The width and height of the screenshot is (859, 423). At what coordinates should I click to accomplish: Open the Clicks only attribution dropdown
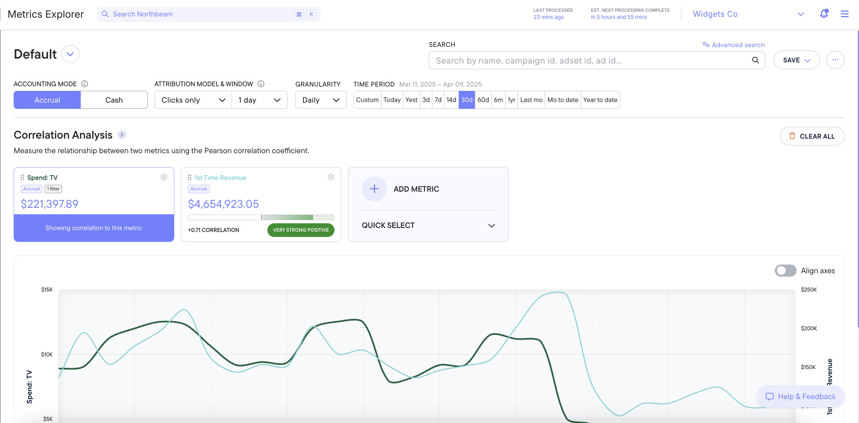[x=193, y=100]
